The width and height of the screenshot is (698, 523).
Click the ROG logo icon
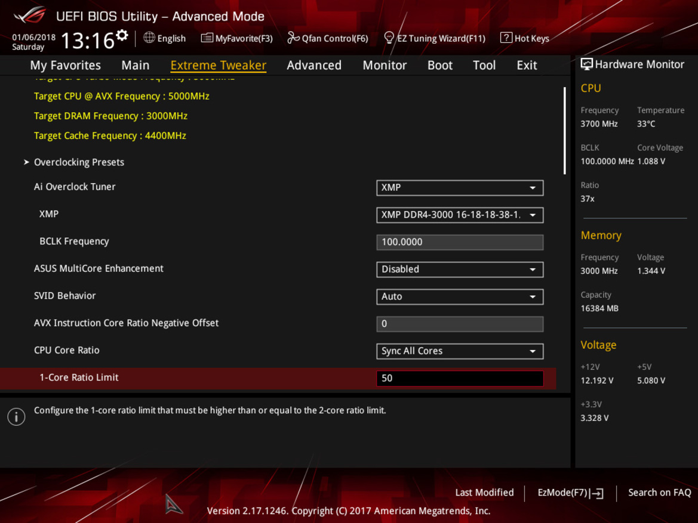click(30, 15)
